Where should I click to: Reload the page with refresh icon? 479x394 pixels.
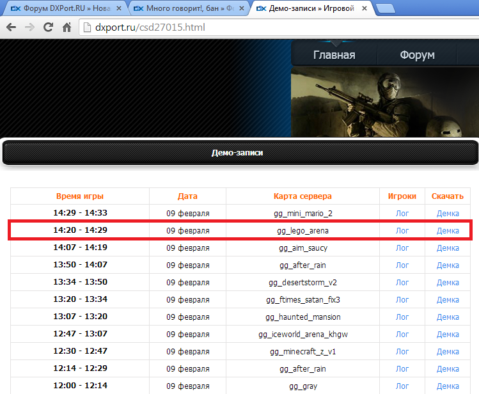click(48, 28)
